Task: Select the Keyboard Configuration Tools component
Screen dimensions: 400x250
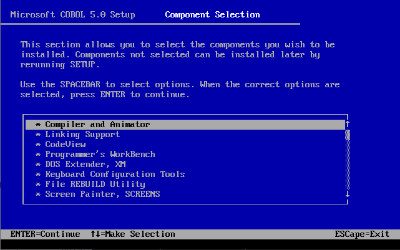Action: (x=115, y=175)
